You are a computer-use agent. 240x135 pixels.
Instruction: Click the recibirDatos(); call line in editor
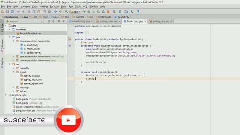(96, 62)
